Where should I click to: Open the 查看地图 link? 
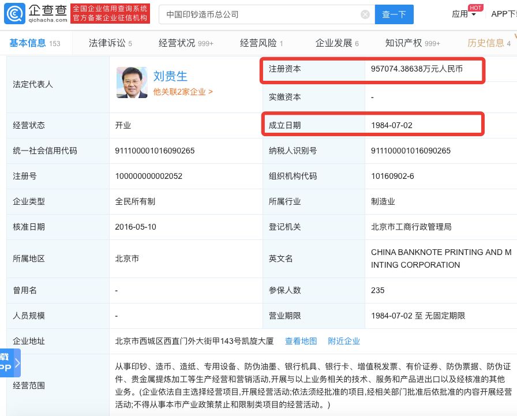click(x=301, y=342)
